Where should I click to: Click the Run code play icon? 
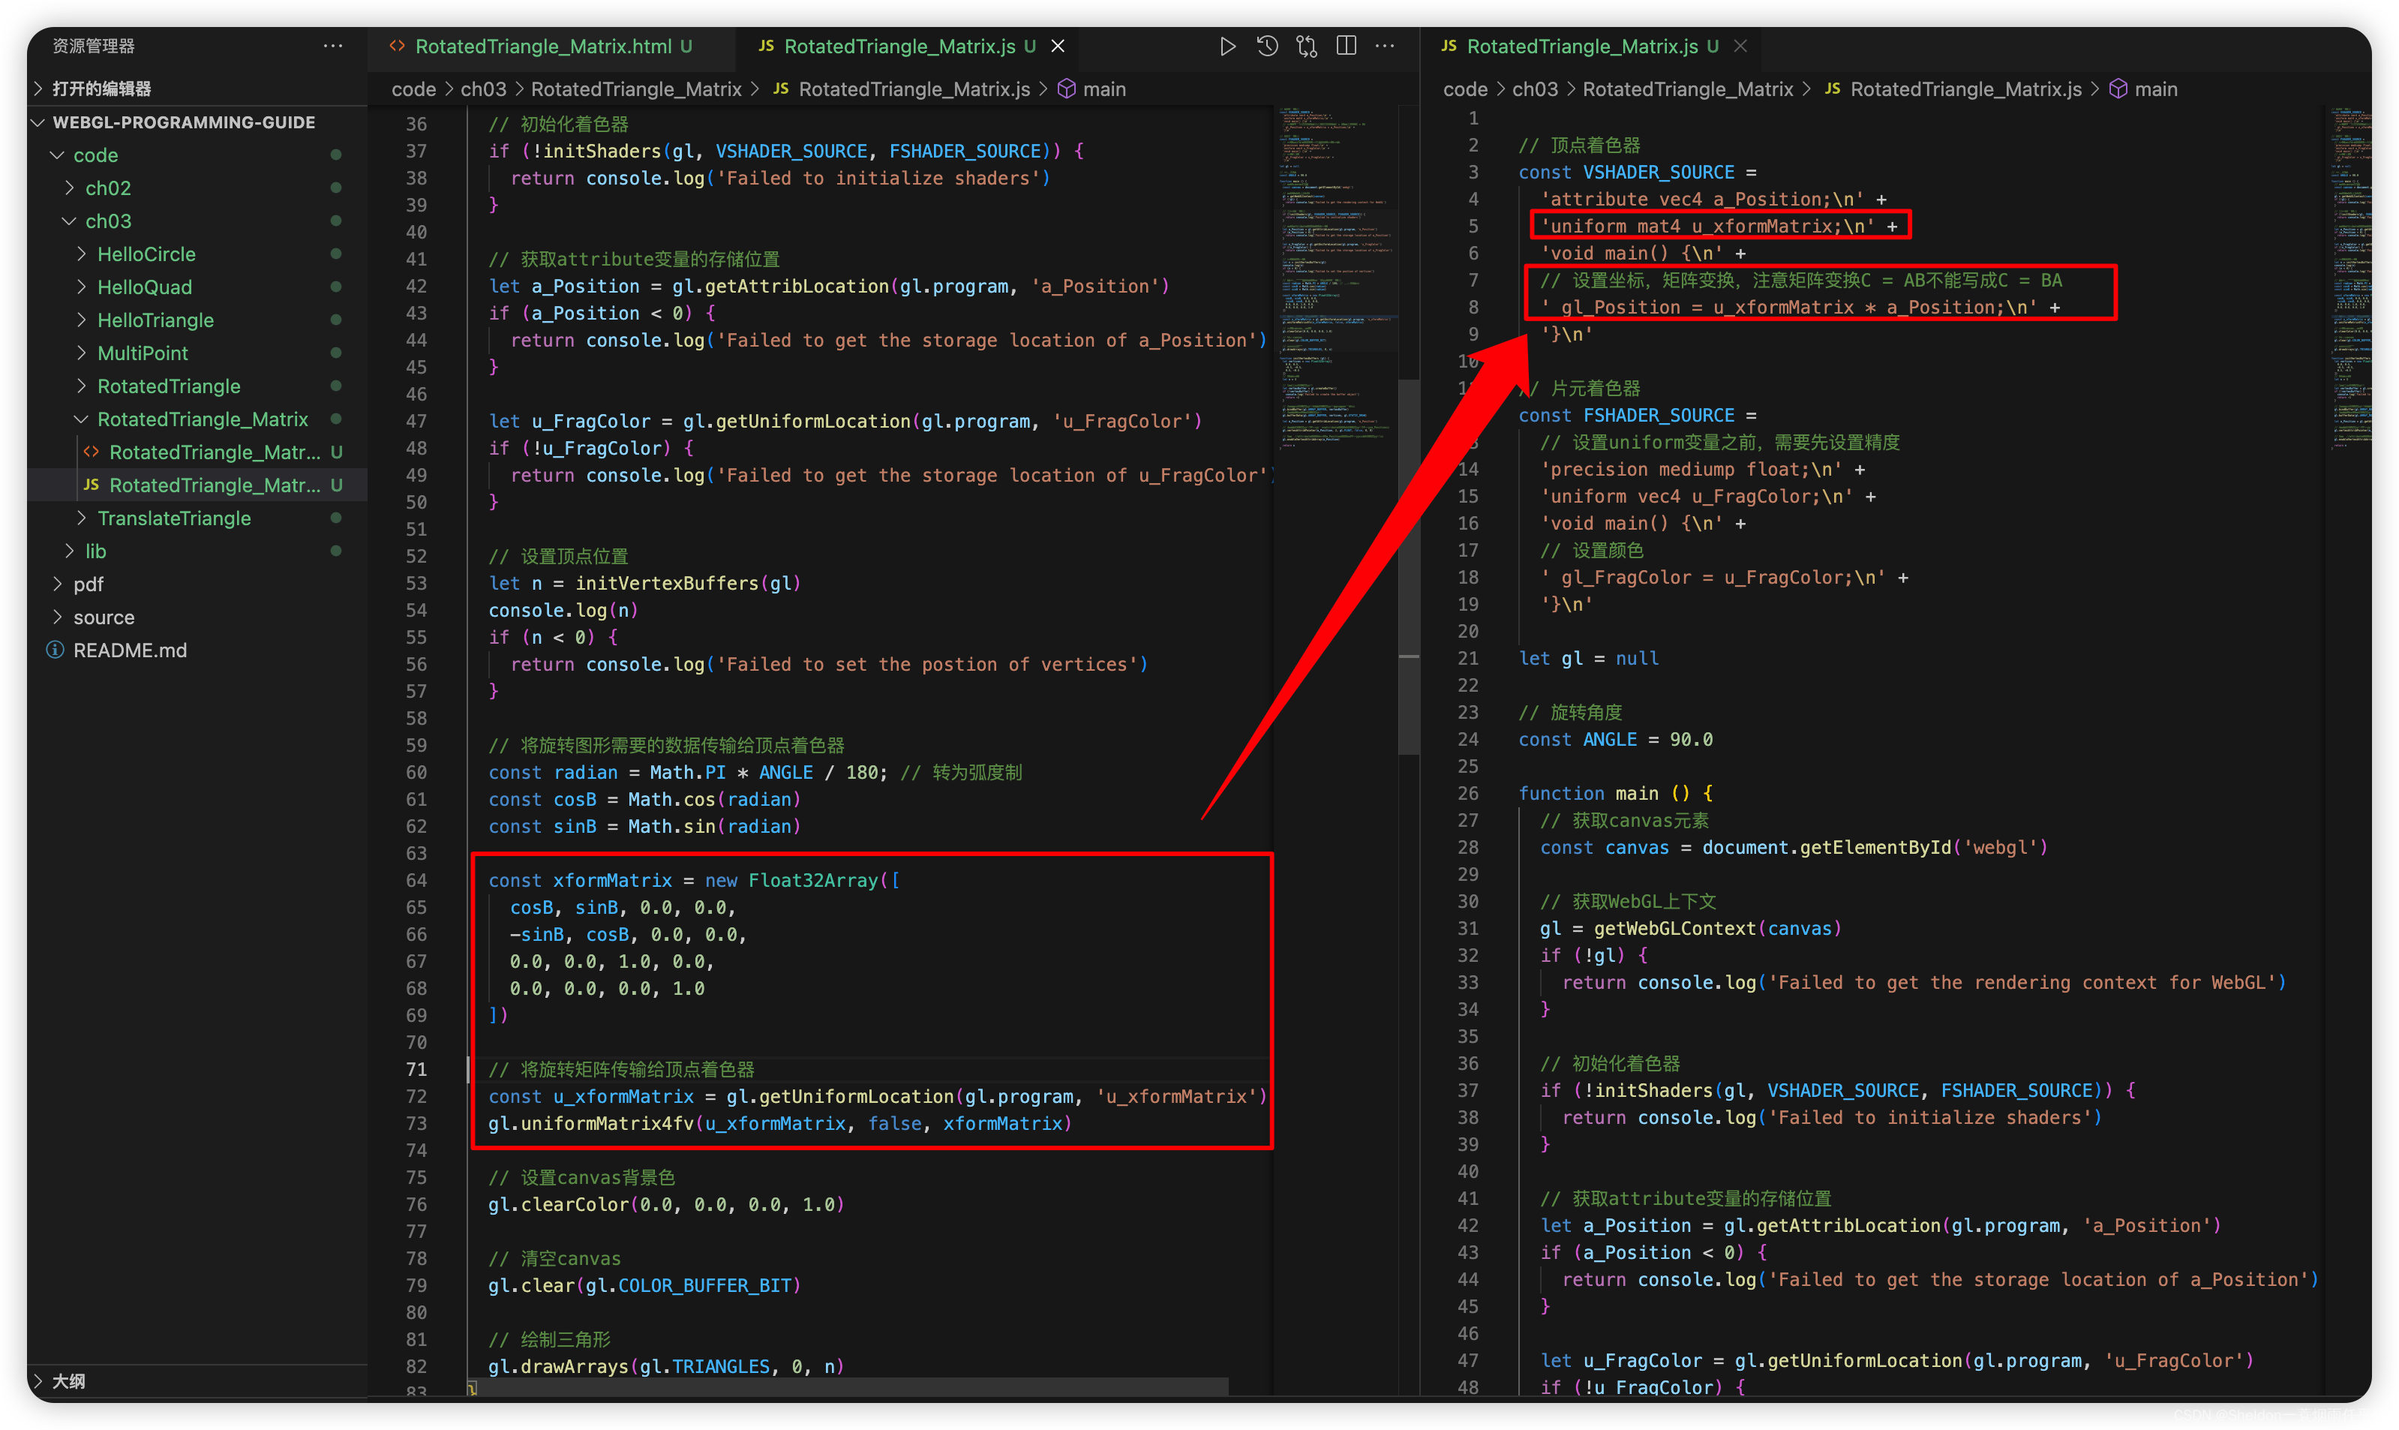pos(1227,47)
